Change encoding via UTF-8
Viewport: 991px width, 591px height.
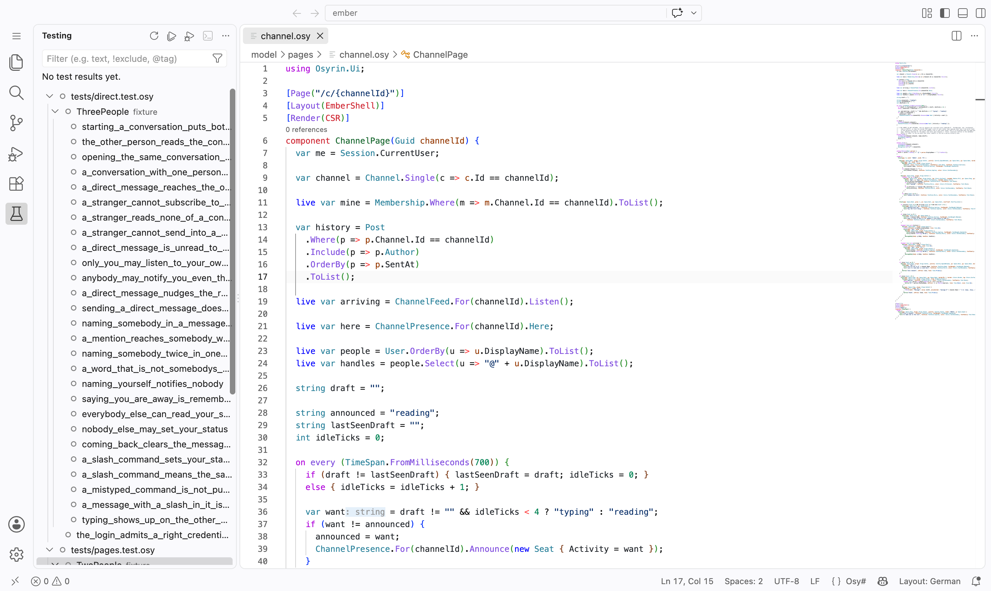click(x=786, y=581)
